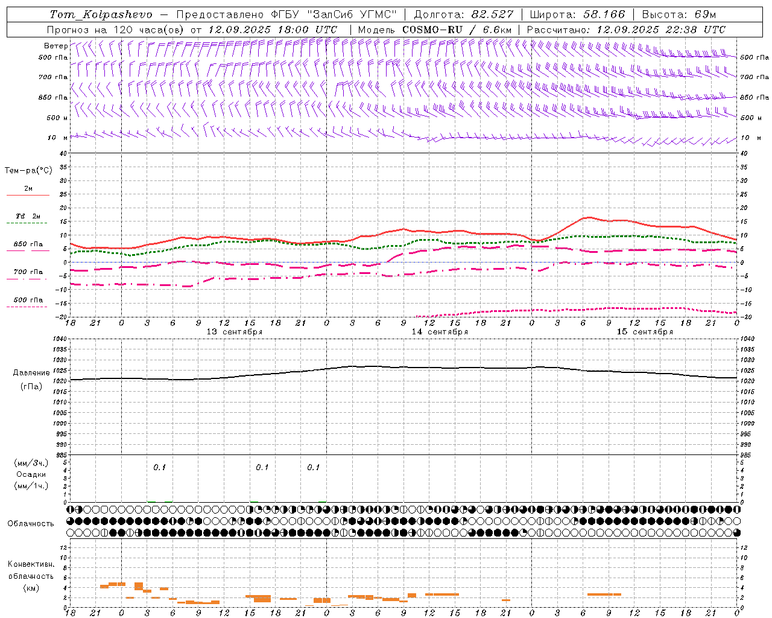Click the '(мм/3ч.)' precipitation unit label
Image resolution: width=772 pixels, height=618 pixels.
(31, 463)
